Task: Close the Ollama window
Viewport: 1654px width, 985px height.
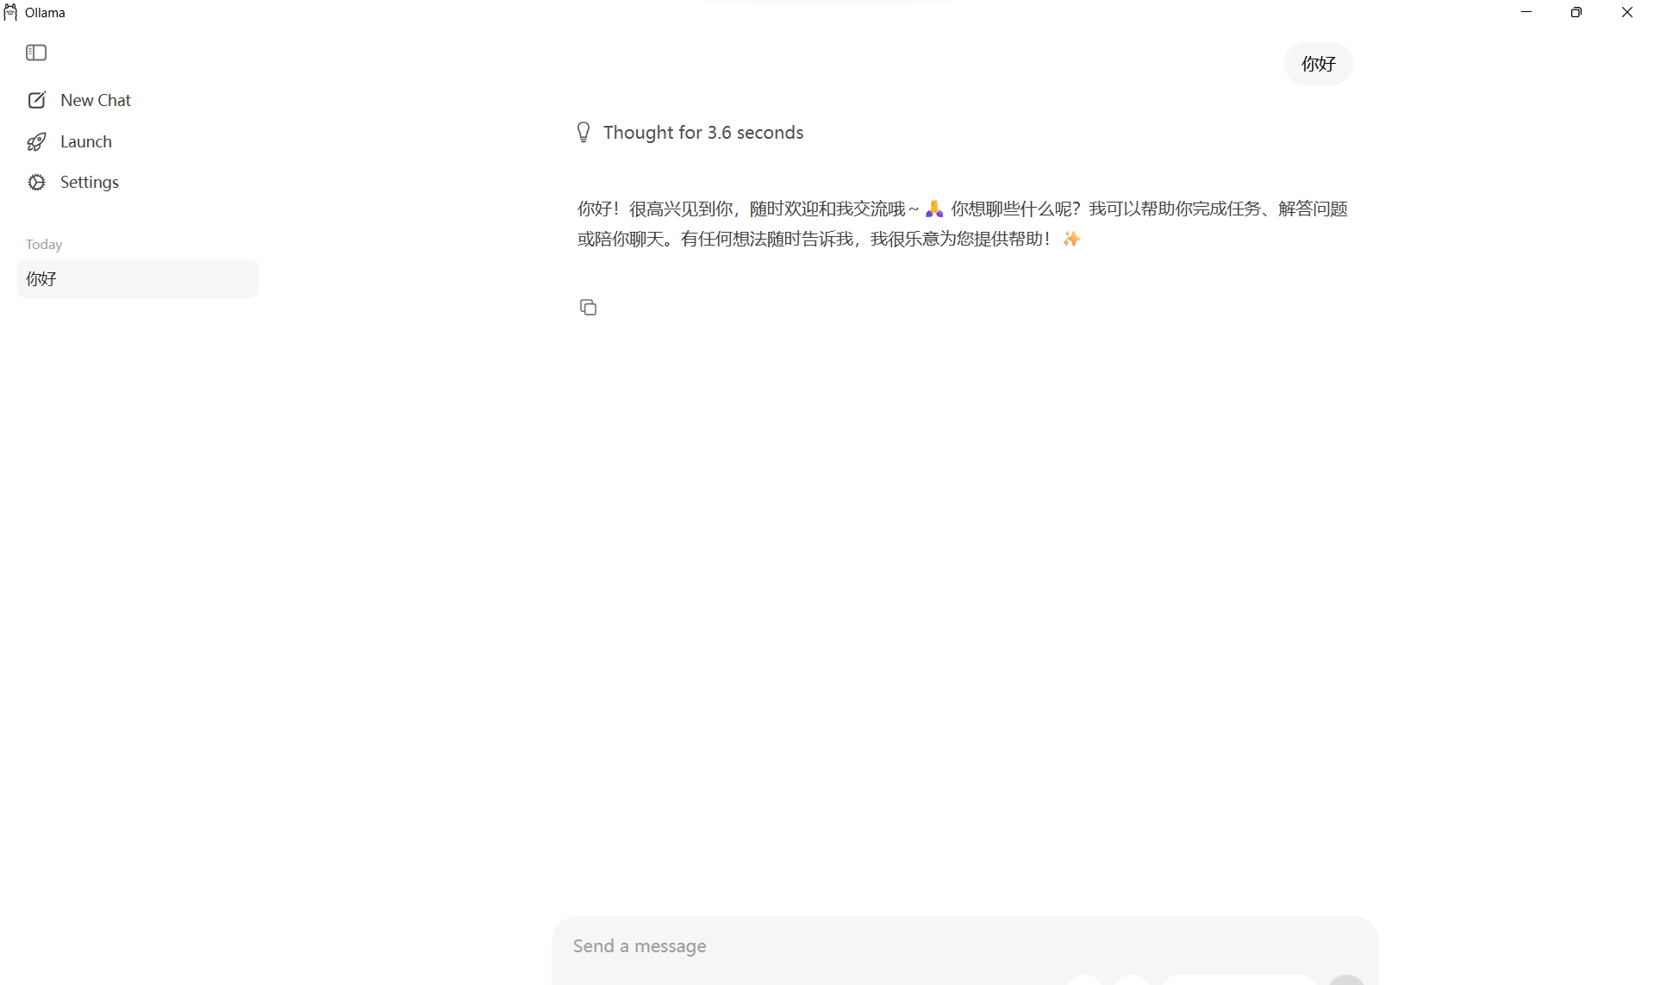Action: coord(1627,12)
